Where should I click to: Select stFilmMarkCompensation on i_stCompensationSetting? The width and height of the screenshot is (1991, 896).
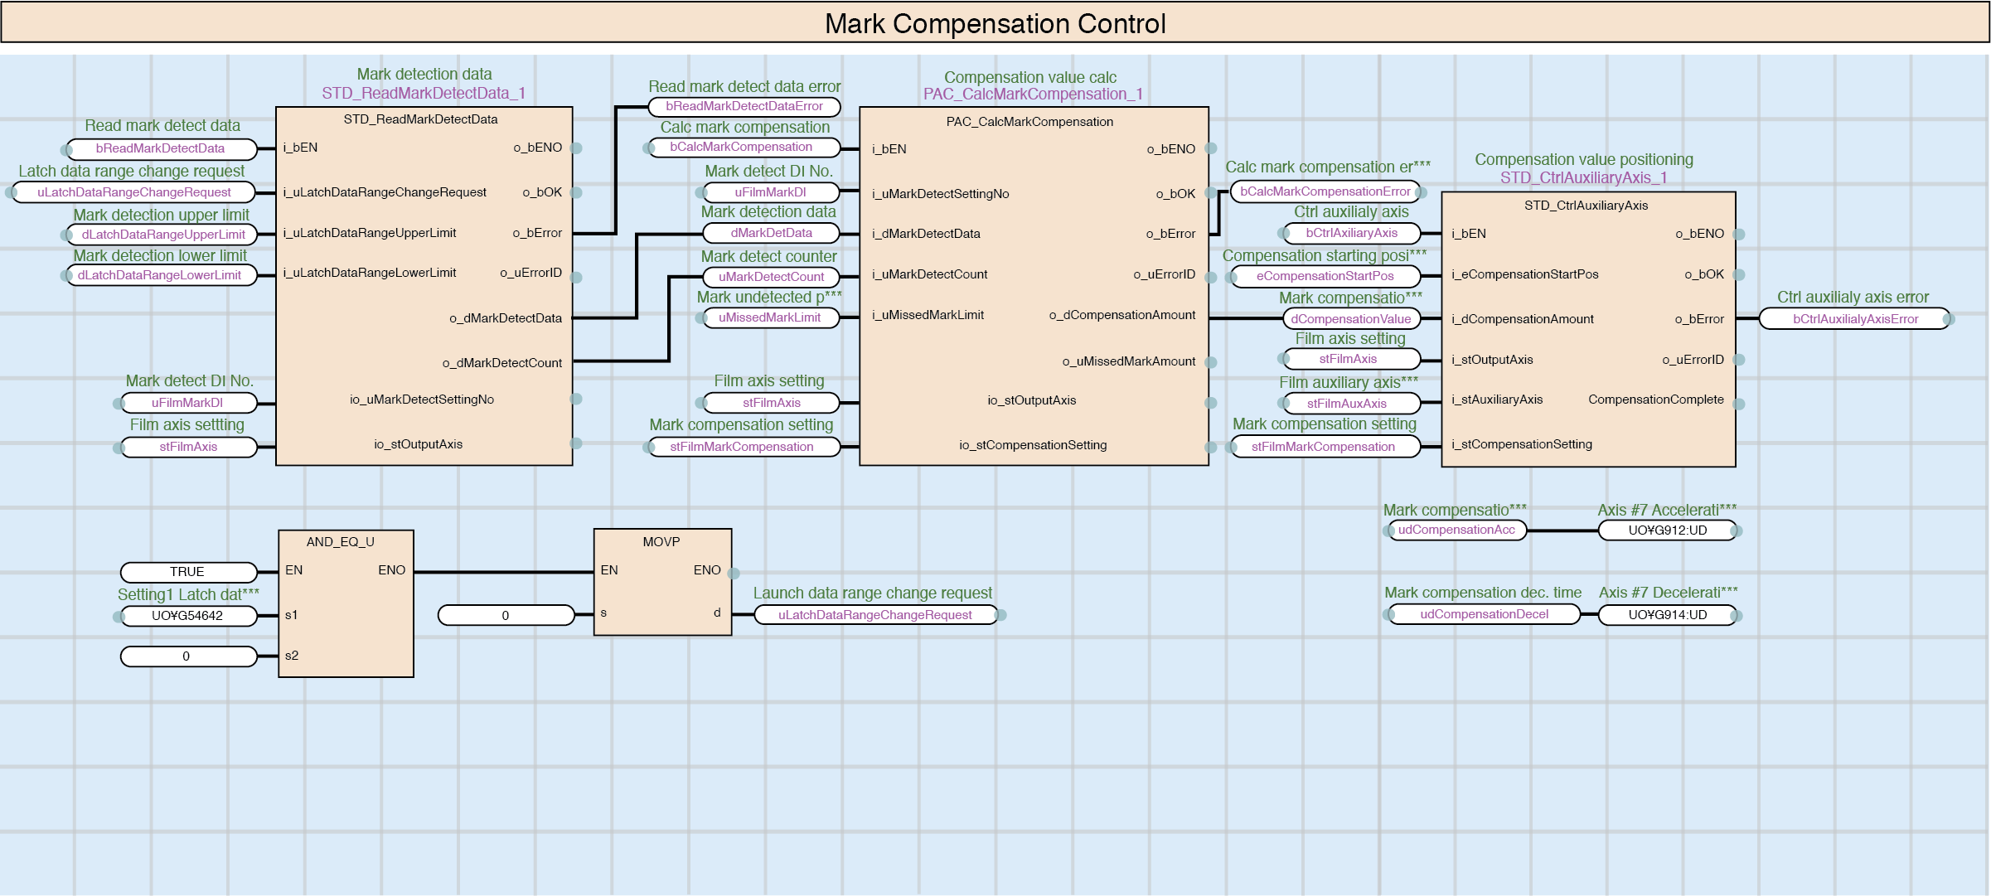(1324, 447)
